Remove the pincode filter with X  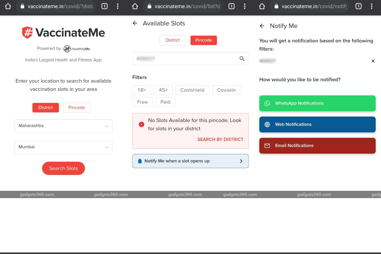(373, 61)
